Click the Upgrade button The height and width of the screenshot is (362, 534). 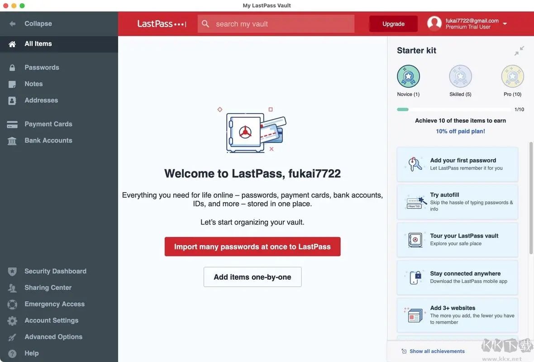point(393,24)
